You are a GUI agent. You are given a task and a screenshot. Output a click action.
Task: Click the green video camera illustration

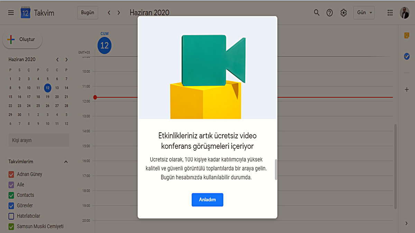pyautogui.click(x=213, y=60)
